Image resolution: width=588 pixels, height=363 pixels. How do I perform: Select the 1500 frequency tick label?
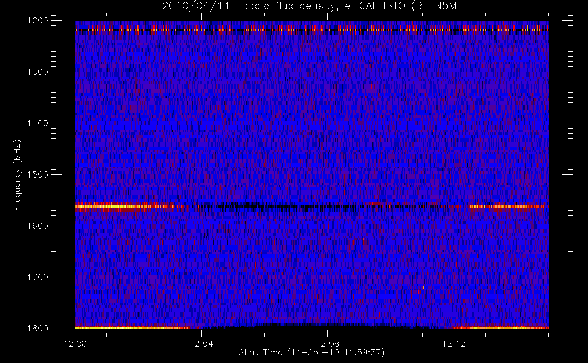38,175
